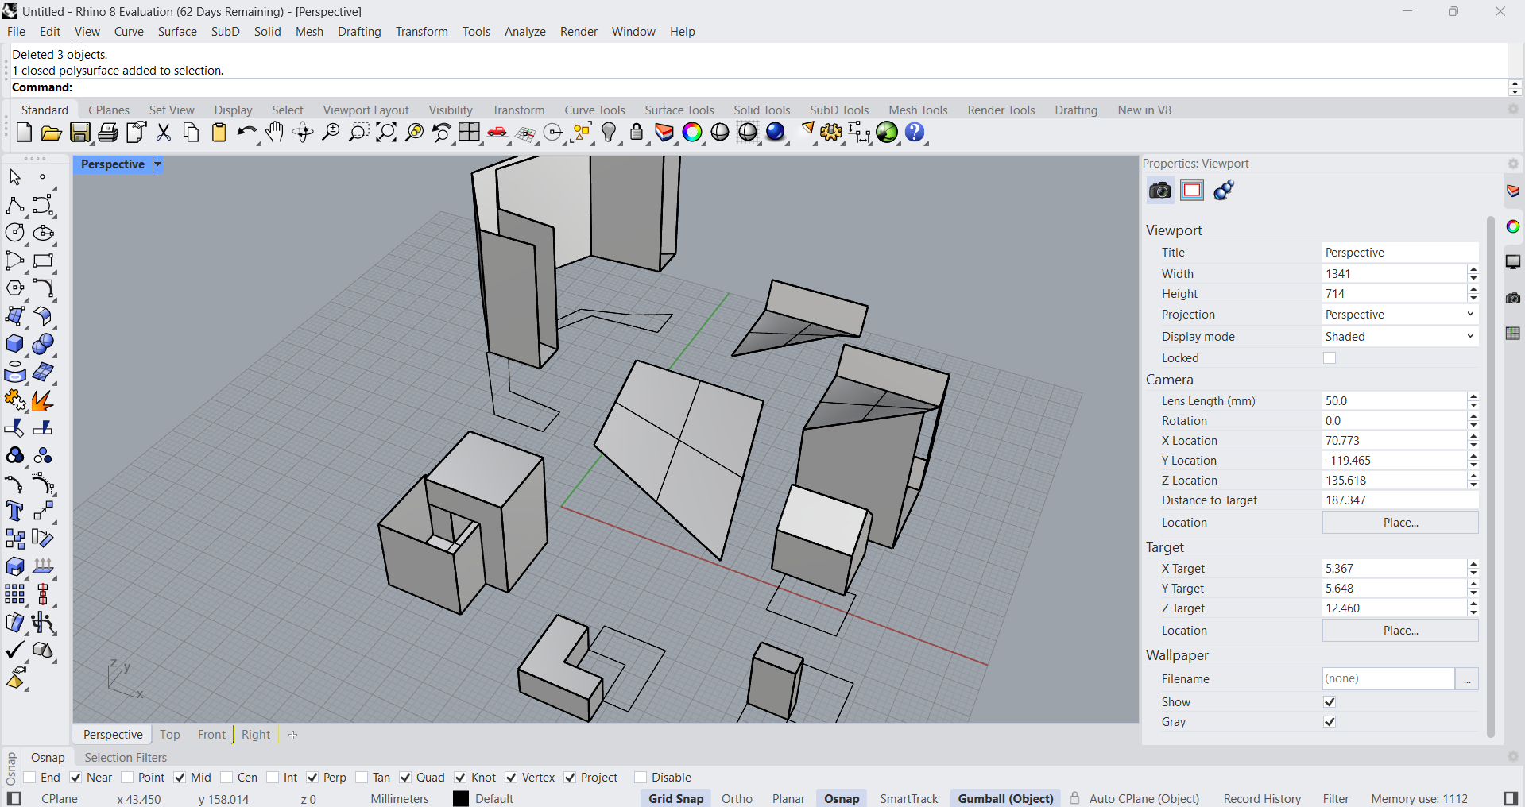
Task: Toggle the Locked viewport checkbox
Action: [x=1330, y=358]
